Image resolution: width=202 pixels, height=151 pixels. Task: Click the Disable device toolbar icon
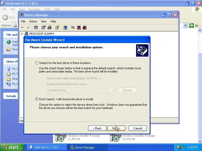(85, 27)
